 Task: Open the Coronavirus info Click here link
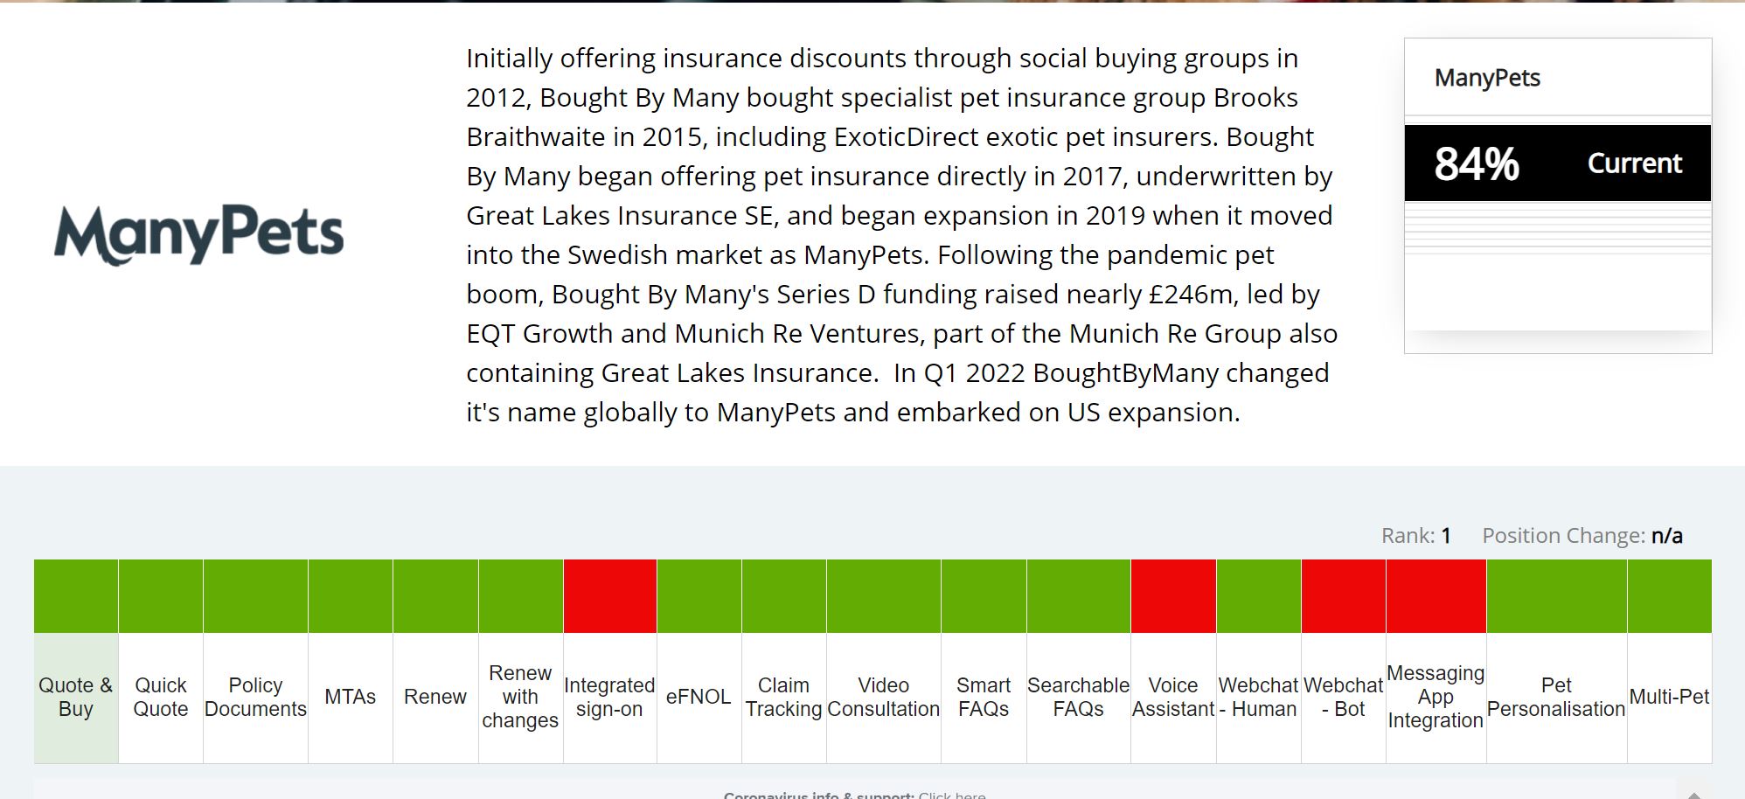pos(952,795)
